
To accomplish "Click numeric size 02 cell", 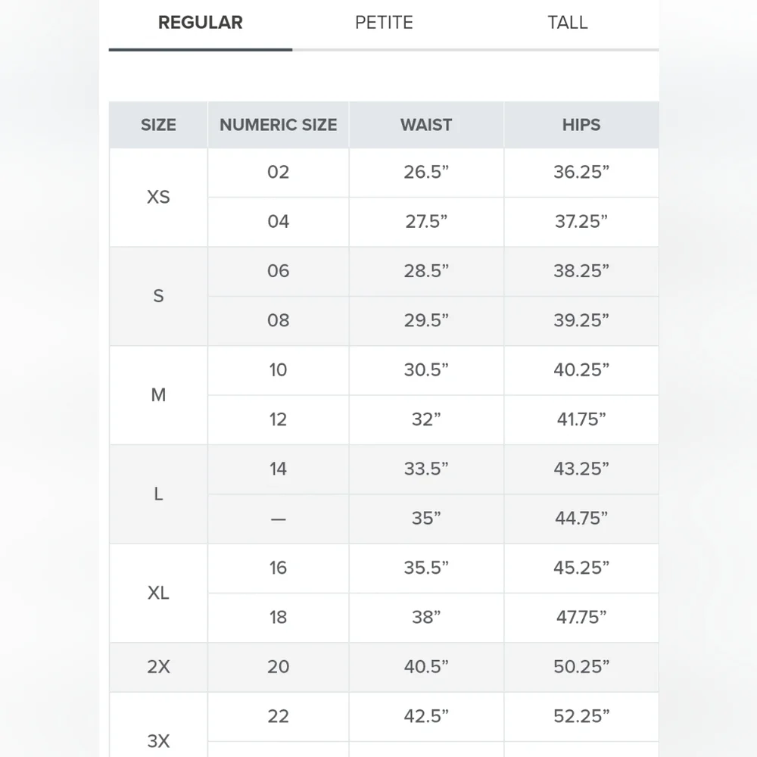I will pyautogui.click(x=278, y=173).
